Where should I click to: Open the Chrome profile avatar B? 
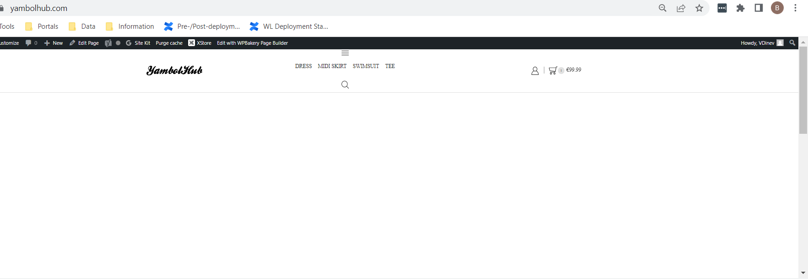click(x=777, y=8)
